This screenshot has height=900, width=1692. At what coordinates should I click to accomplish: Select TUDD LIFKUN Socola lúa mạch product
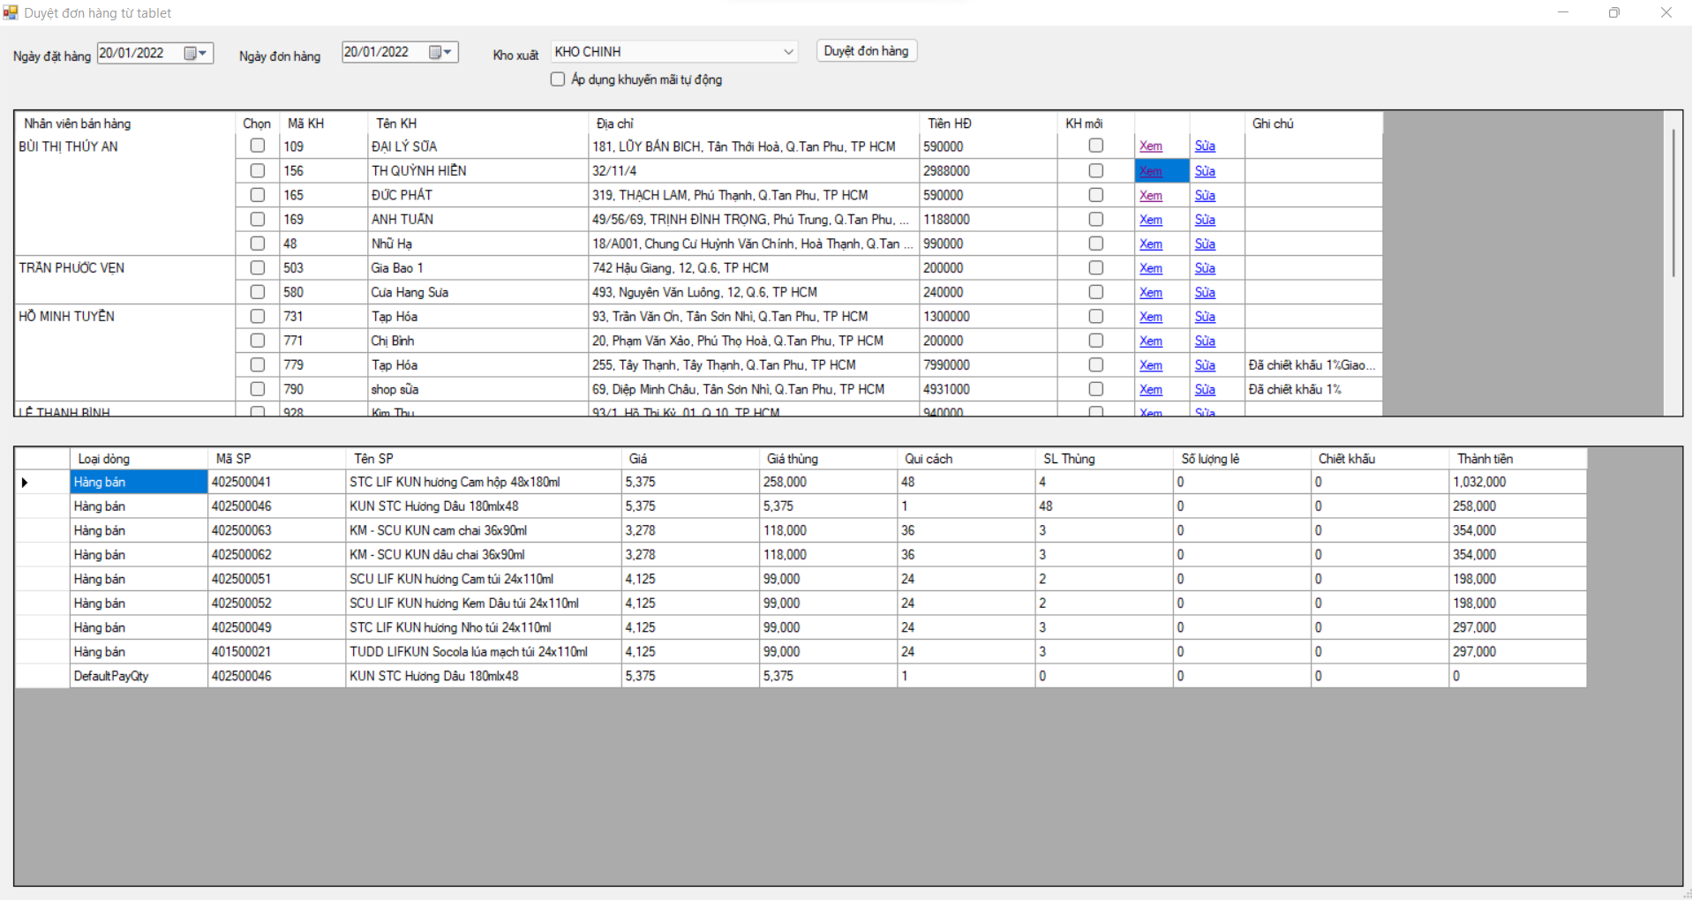(484, 652)
